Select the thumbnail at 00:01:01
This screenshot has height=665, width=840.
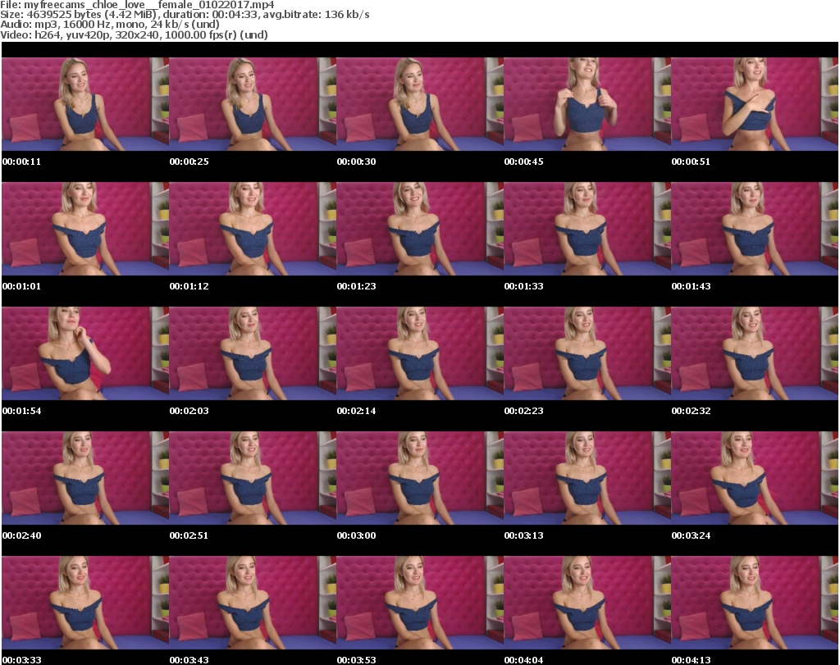85,229
